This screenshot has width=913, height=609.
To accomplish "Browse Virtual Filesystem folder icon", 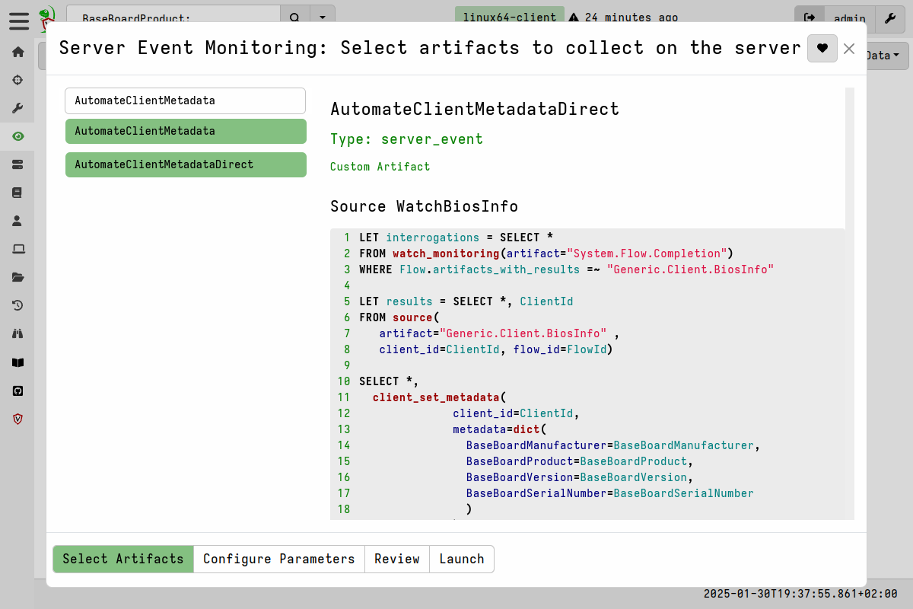I will (17, 277).
